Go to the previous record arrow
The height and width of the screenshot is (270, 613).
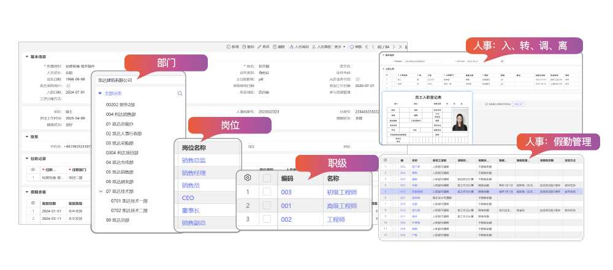coord(372,47)
